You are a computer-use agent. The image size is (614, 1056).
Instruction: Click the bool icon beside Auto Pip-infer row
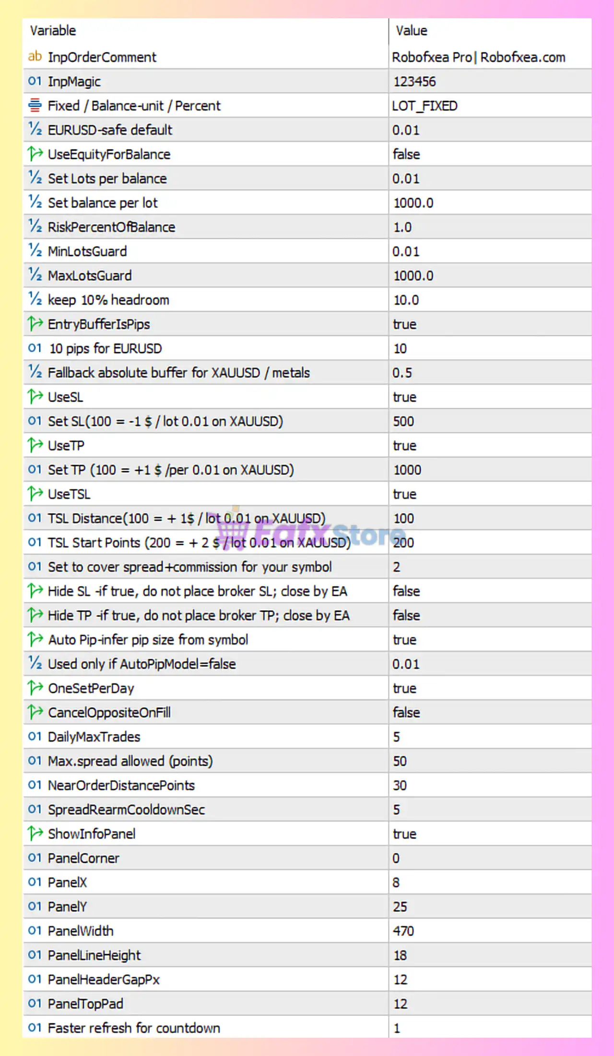(x=35, y=639)
